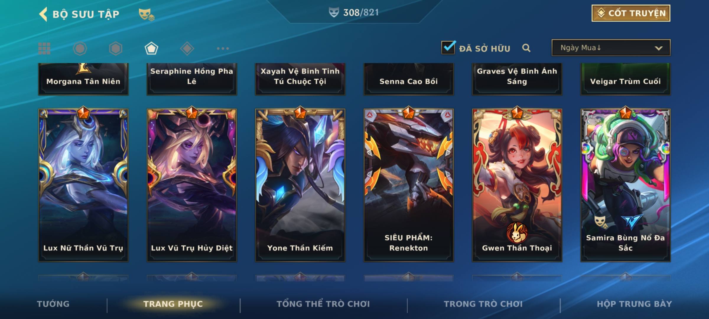Open the Ngày Mua sort dropdown
The image size is (709, 319).
(x=611, y=48)
